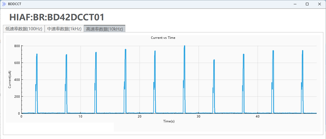The width and height of the screenshot is (326, 139).
Task: Close the BDDCCT window
Action: pyautogui.click(x=320, y=4)
